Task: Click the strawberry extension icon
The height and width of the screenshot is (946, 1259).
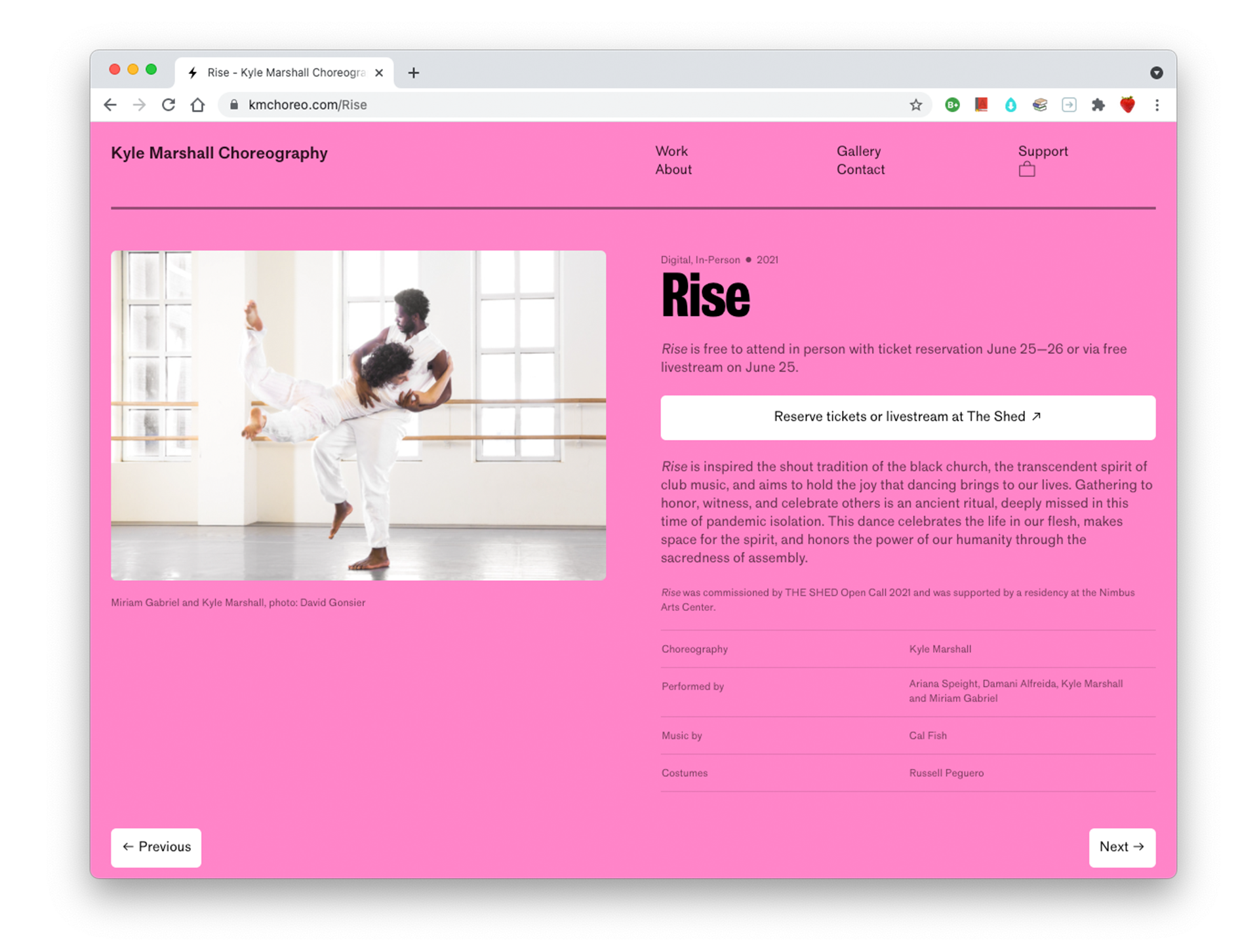Action: coord(1127,105)
